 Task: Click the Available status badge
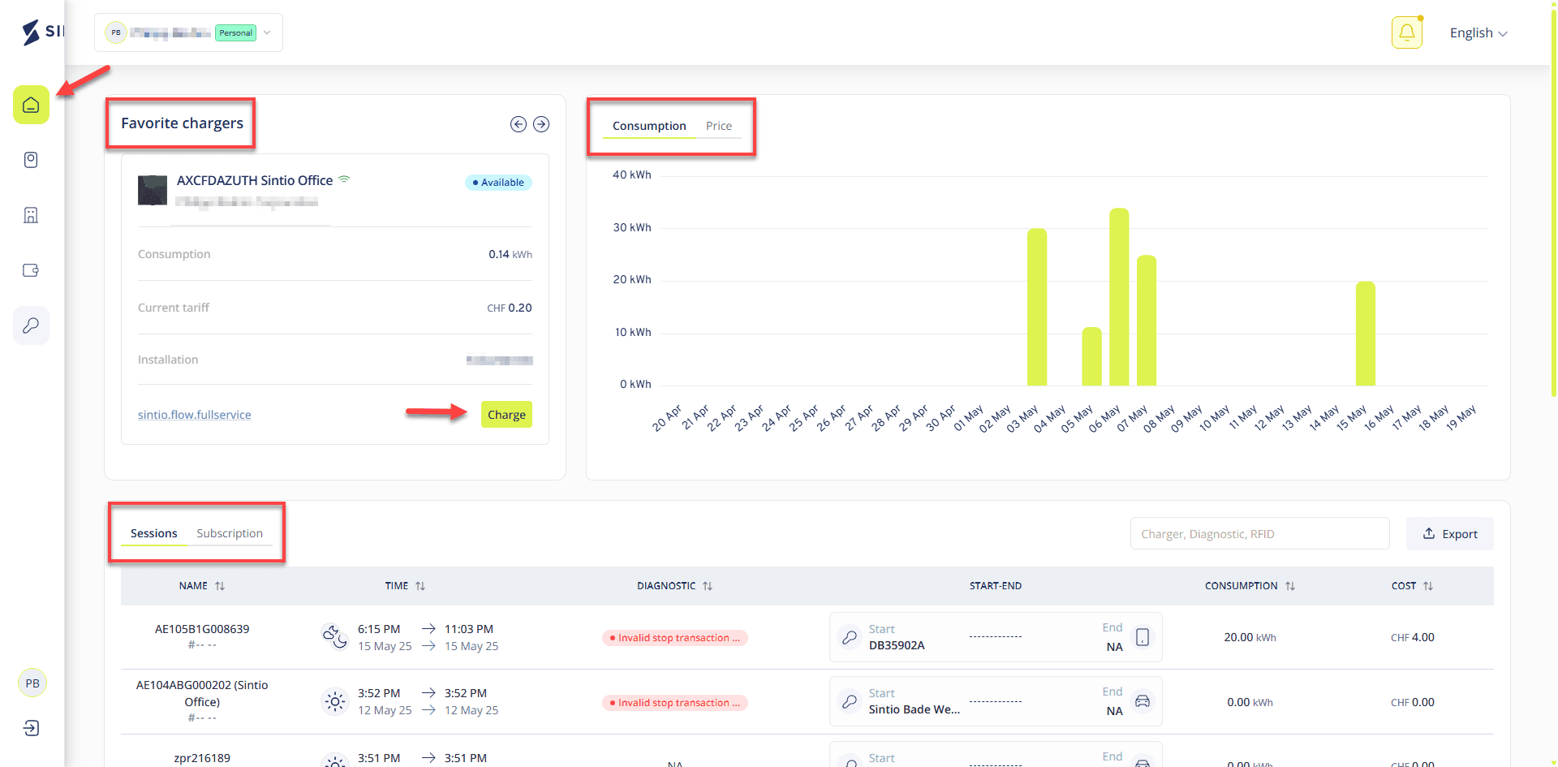[498, 183]
